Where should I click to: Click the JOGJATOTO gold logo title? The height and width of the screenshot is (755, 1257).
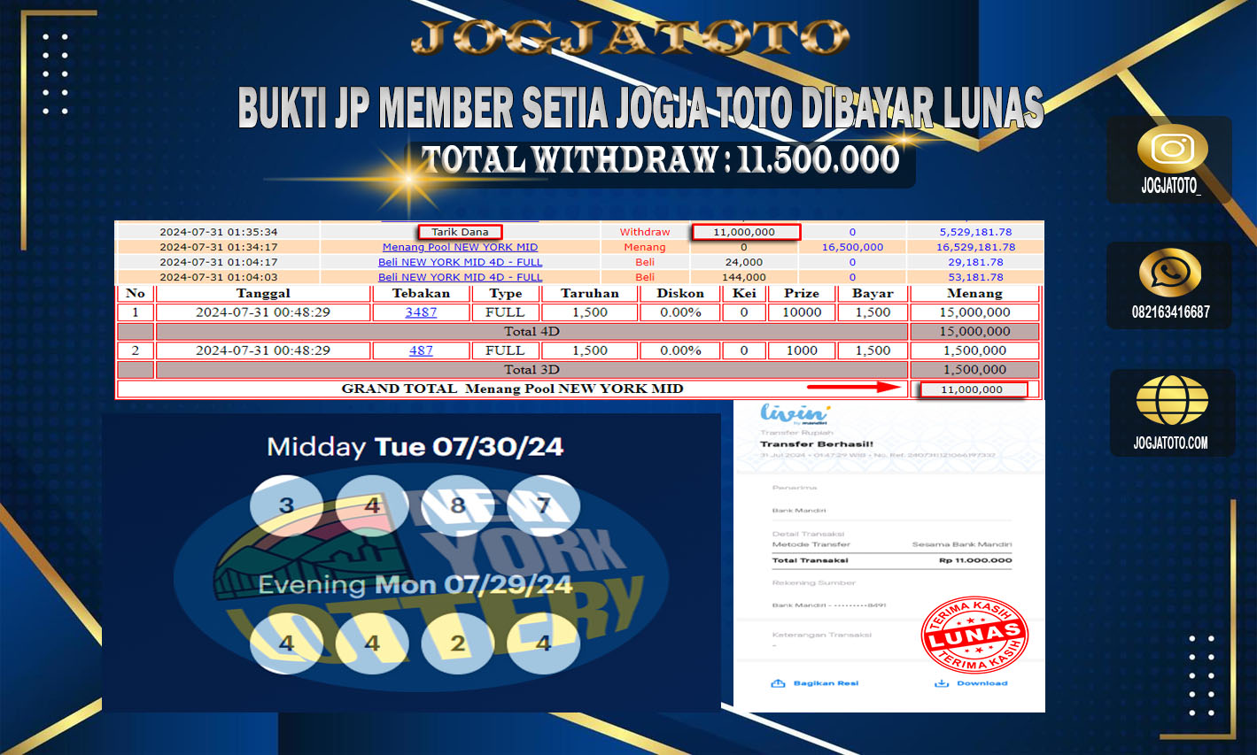tap(631, 38)
